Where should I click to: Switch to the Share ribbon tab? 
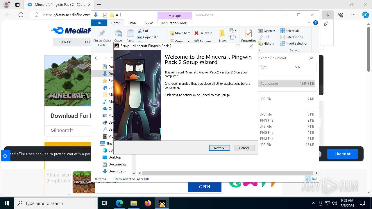pos(133,23)
